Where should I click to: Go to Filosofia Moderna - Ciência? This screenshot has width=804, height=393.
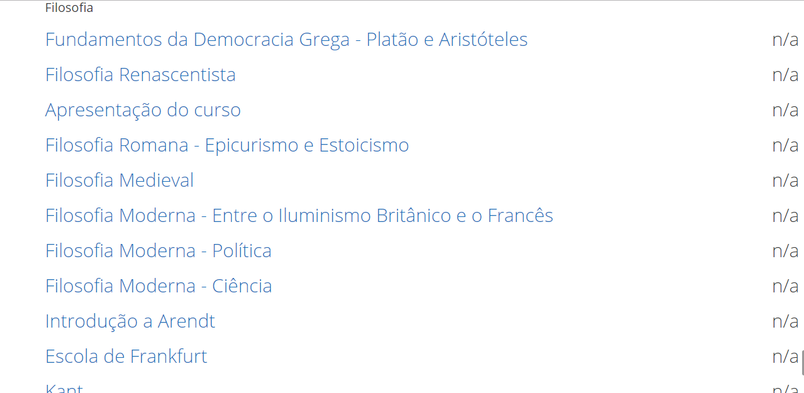click(x=158, y=286)
